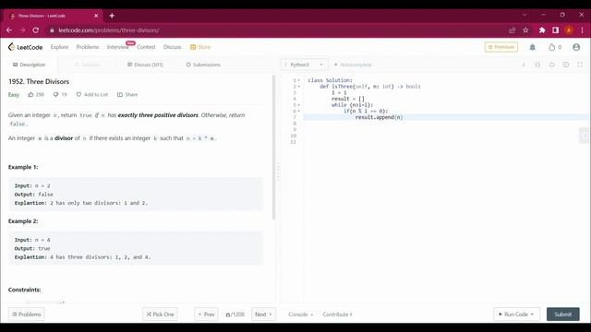Click 'Example 1:' heading
The width and height of the screenshot is (591, 332).
tap(23, 167)
